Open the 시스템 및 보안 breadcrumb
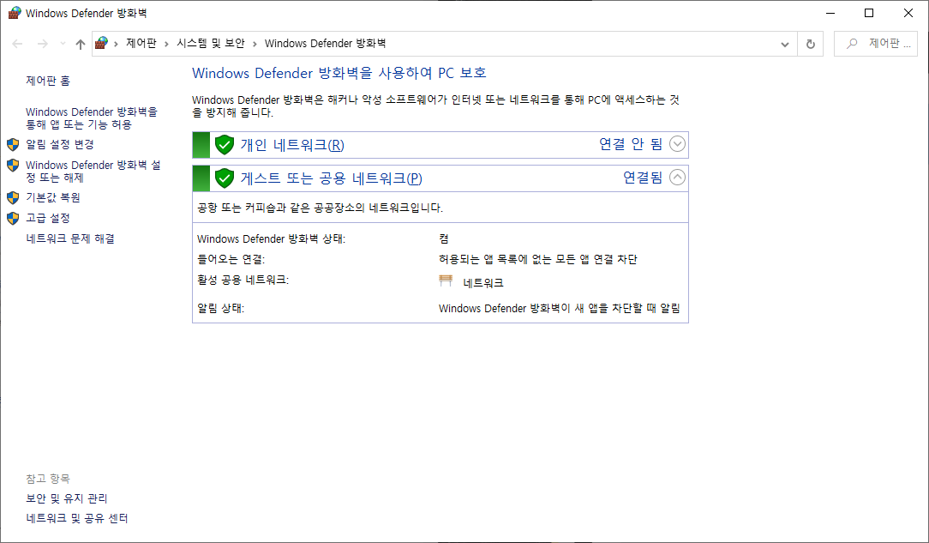The image size is (929, 543). click(x=211, y=43)
